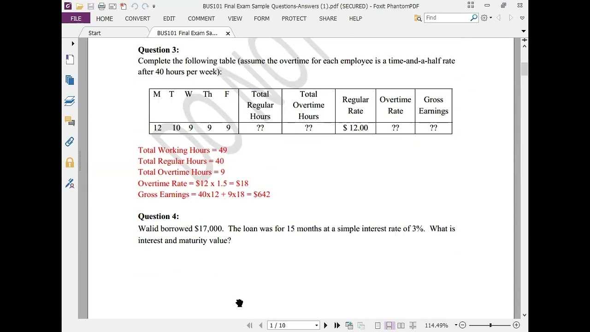The height and width of the screenshot is (332, 590).
Task: Zoom out with the minus button
Action: click(x=463, y=325)
